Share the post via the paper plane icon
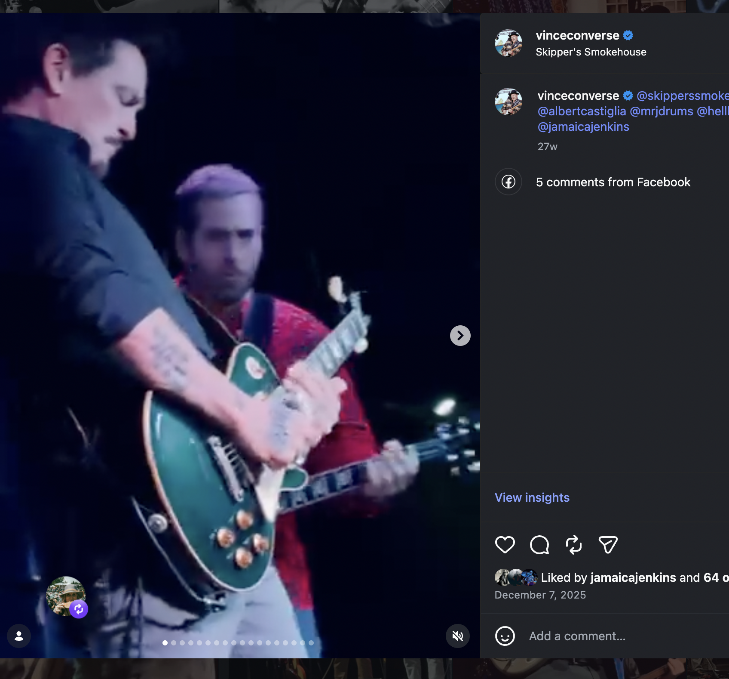 click(608, 545)
